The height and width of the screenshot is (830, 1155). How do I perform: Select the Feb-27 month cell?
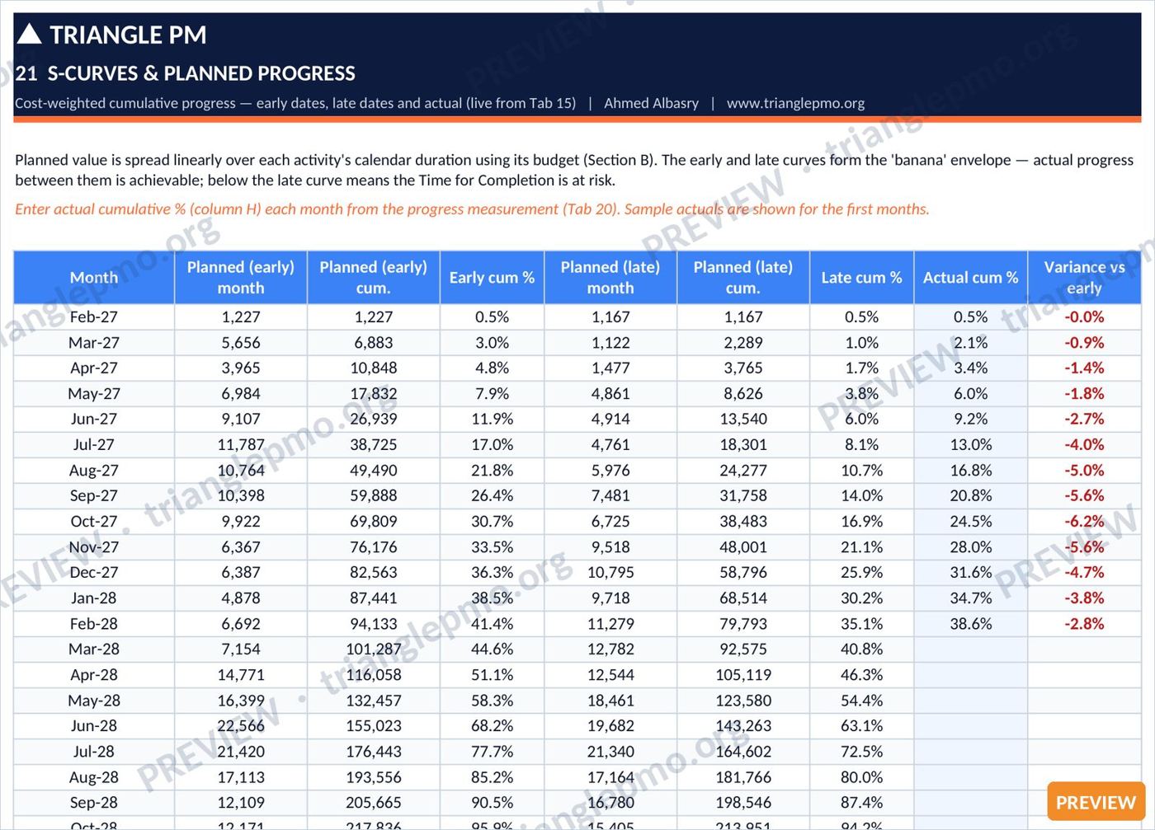(x=94, y=317)
